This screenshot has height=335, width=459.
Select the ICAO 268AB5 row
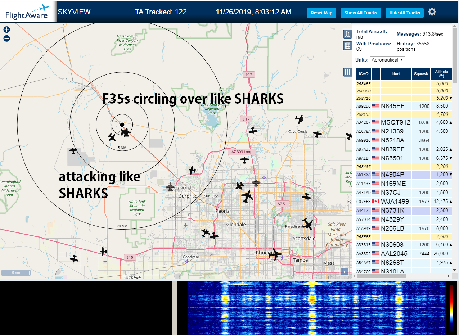pyautogui.click(x=404, y=84)
